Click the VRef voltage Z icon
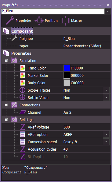This screenshot has height=182, width=112. pyautogui.click(x=23, y=127)
